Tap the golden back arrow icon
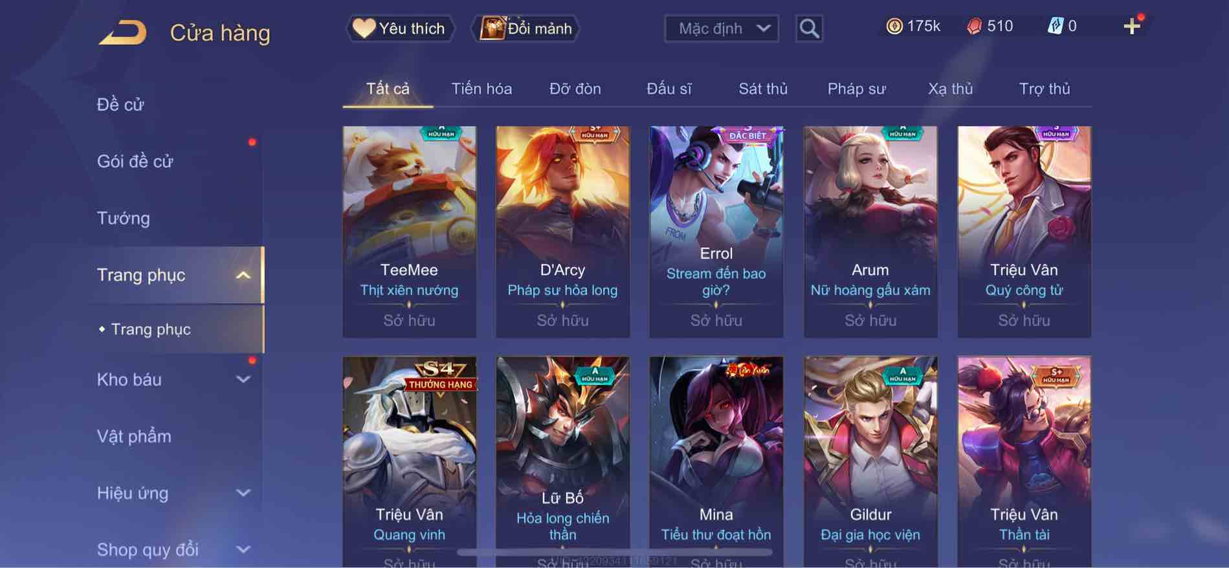This screenshot has width=1229, height=568. (x=122, y=33)
